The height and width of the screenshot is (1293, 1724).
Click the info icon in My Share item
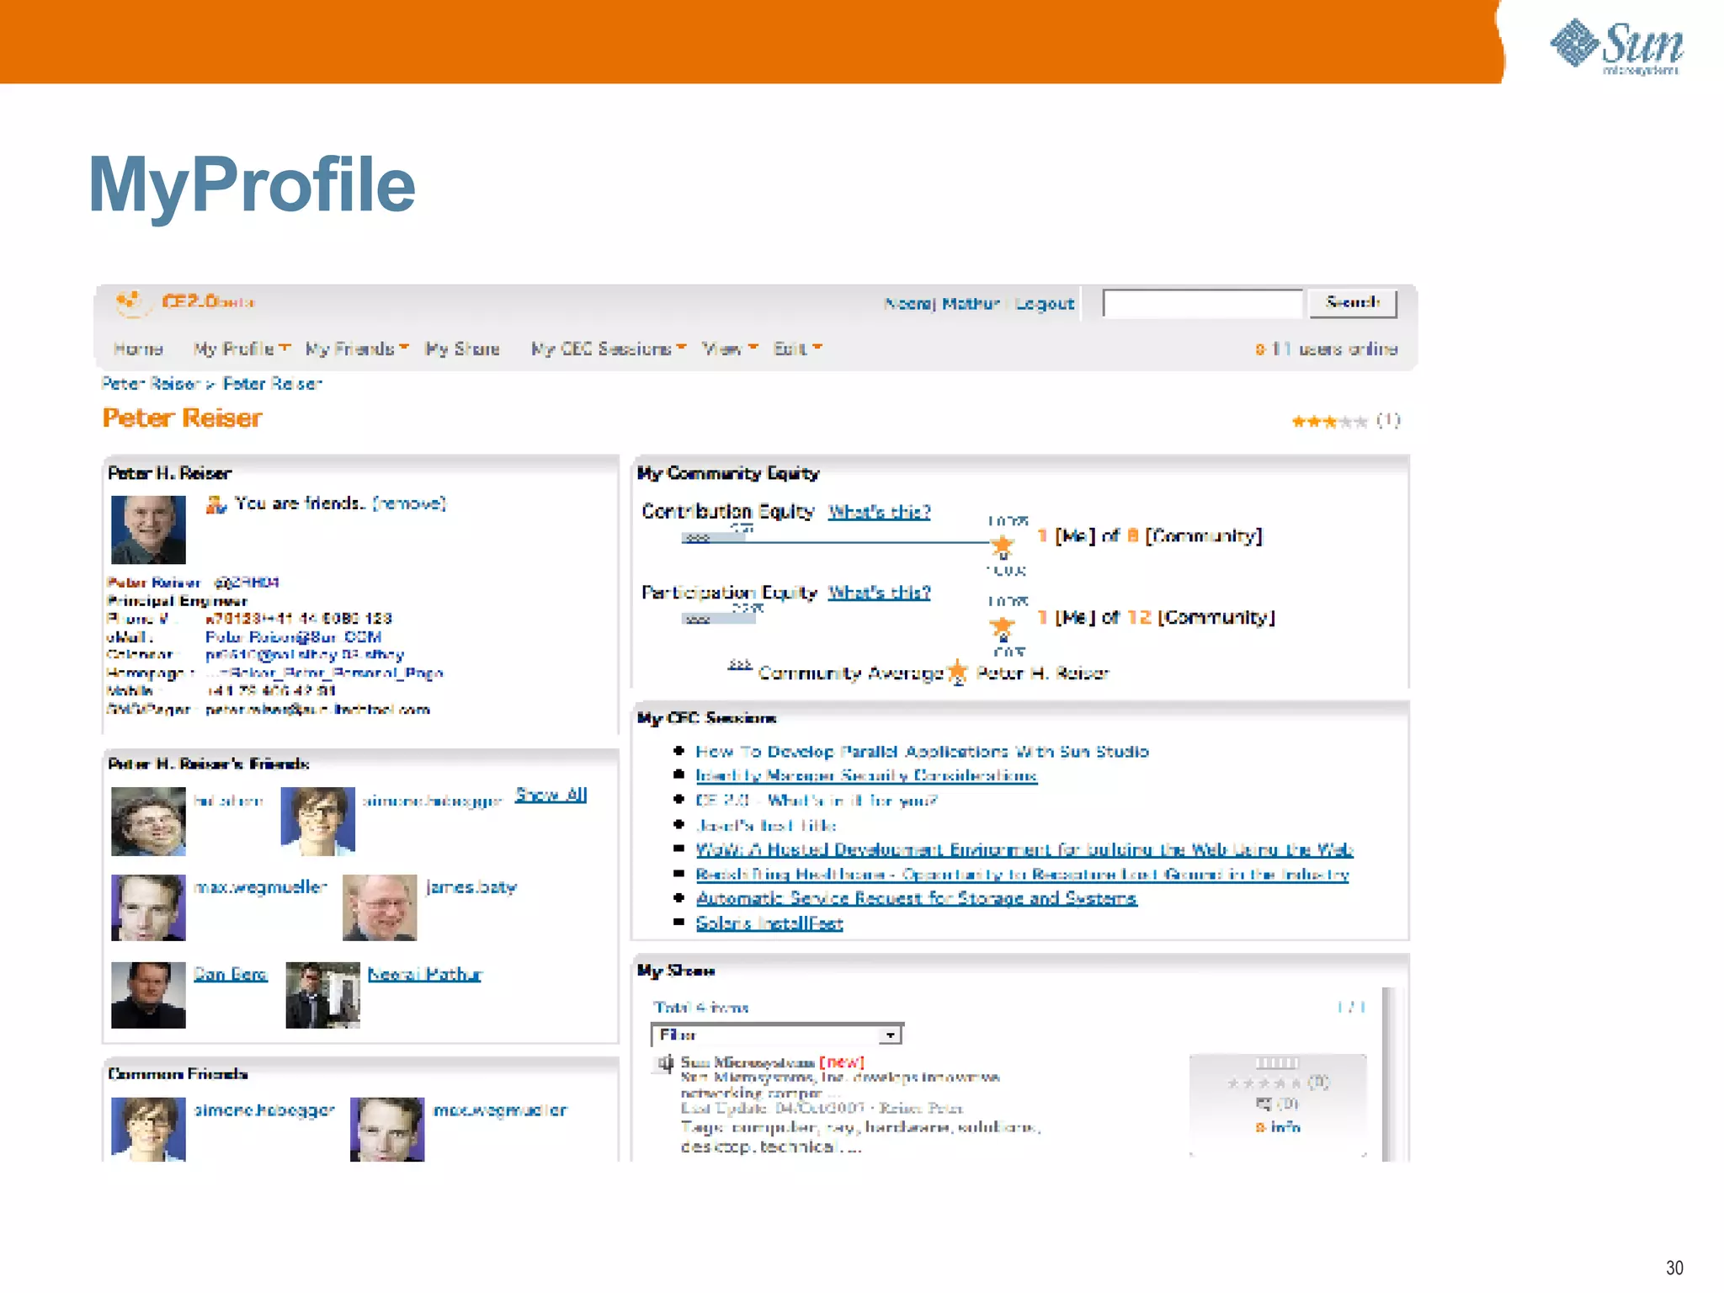[1260, 1127]
